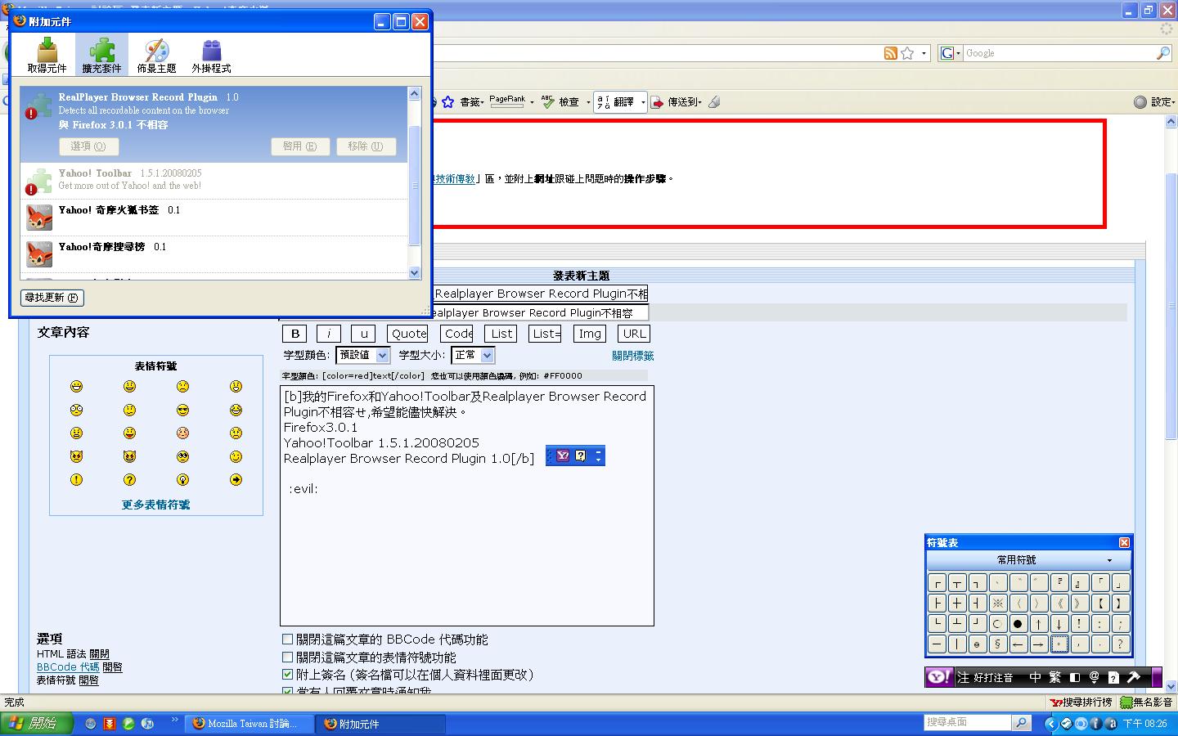Toggle the 繁 traditional Chinese mode
The image size is (1178, 736).
(x=1055, y=677)
